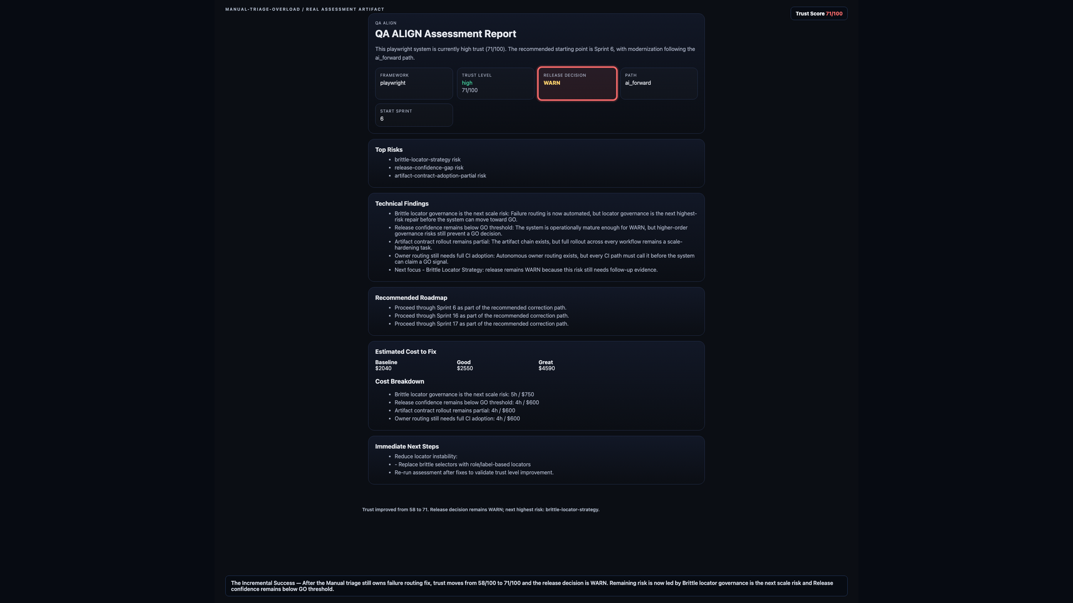The image size is (1073, 603).
Task: Click the Start Sprint 6 card
Action: point(414,115)
